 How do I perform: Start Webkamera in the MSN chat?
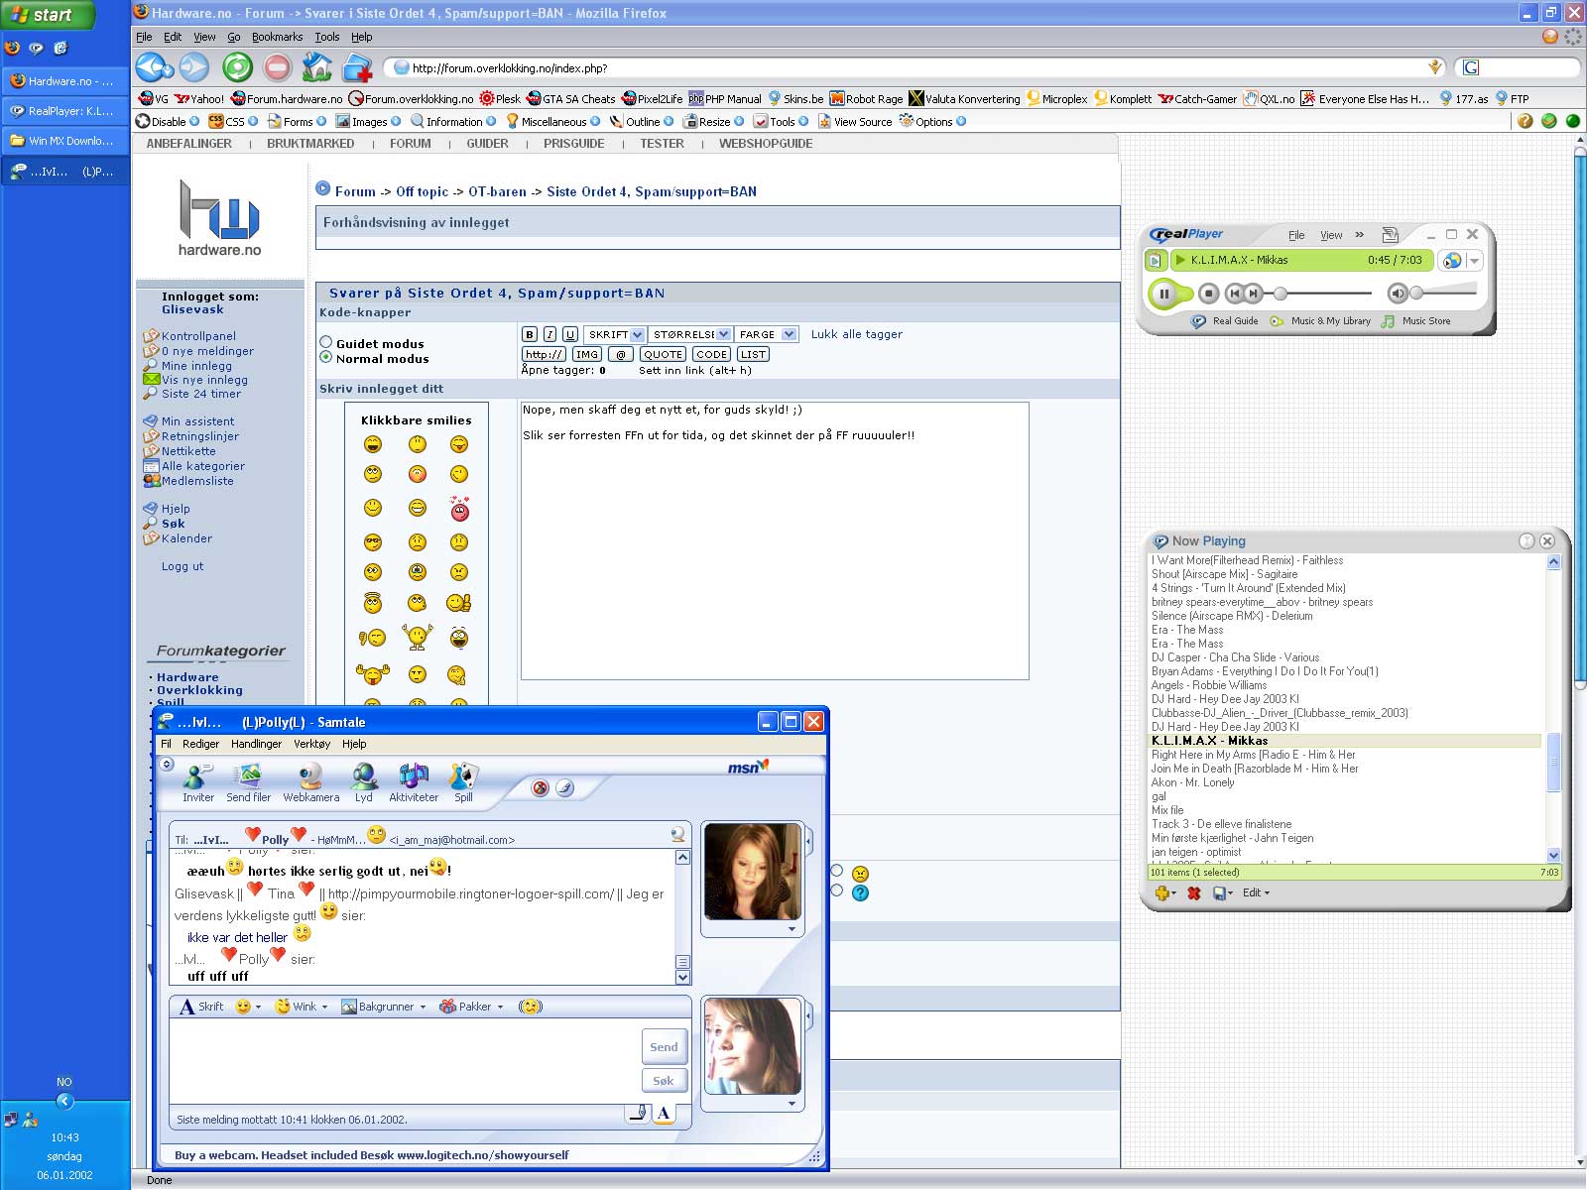(x=310, y=782)
